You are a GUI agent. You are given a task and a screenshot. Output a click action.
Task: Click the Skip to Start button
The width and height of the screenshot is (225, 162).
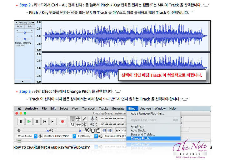tap(45, 121)
